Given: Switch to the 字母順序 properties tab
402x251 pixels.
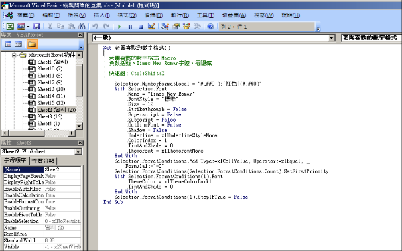Looking at the screenshot, I should pos(15,161).
